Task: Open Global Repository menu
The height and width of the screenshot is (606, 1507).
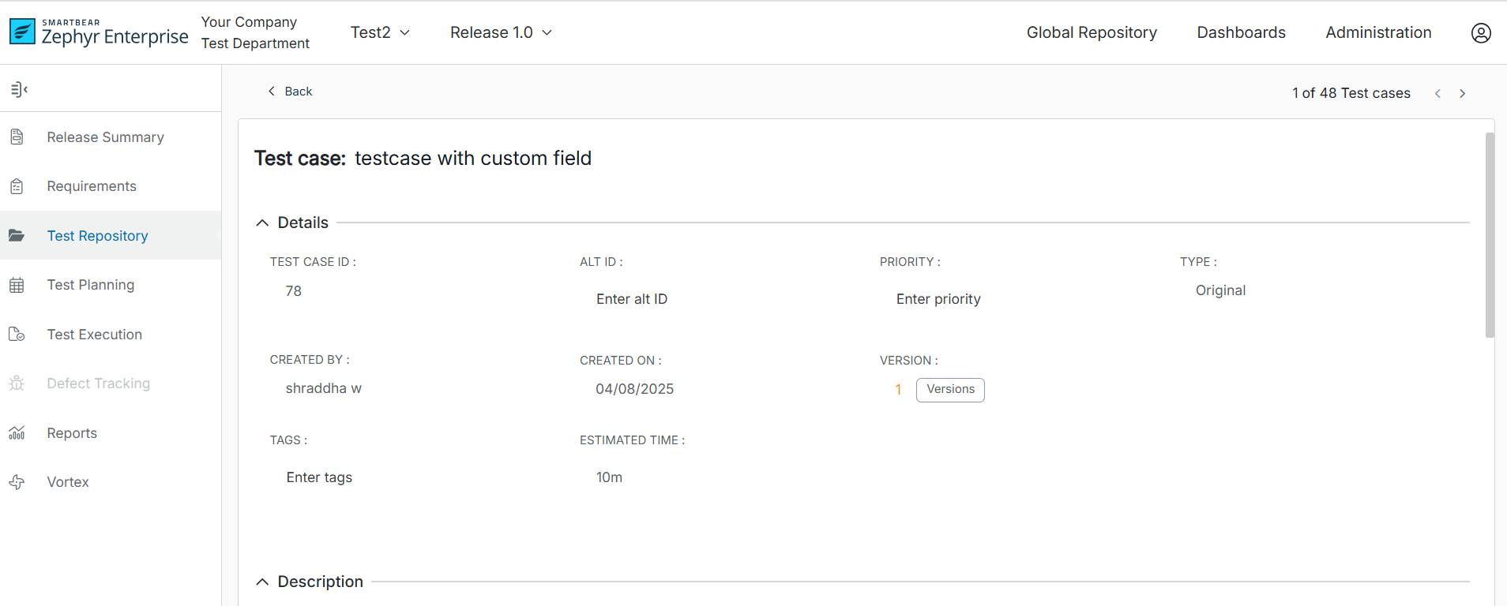Action: [x=1092, y=32]
